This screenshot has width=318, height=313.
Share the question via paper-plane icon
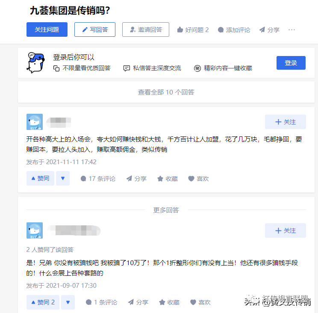[262, 30]
